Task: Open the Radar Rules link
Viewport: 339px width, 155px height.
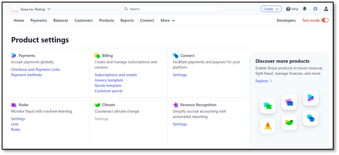Action: [x=15, y=130]
